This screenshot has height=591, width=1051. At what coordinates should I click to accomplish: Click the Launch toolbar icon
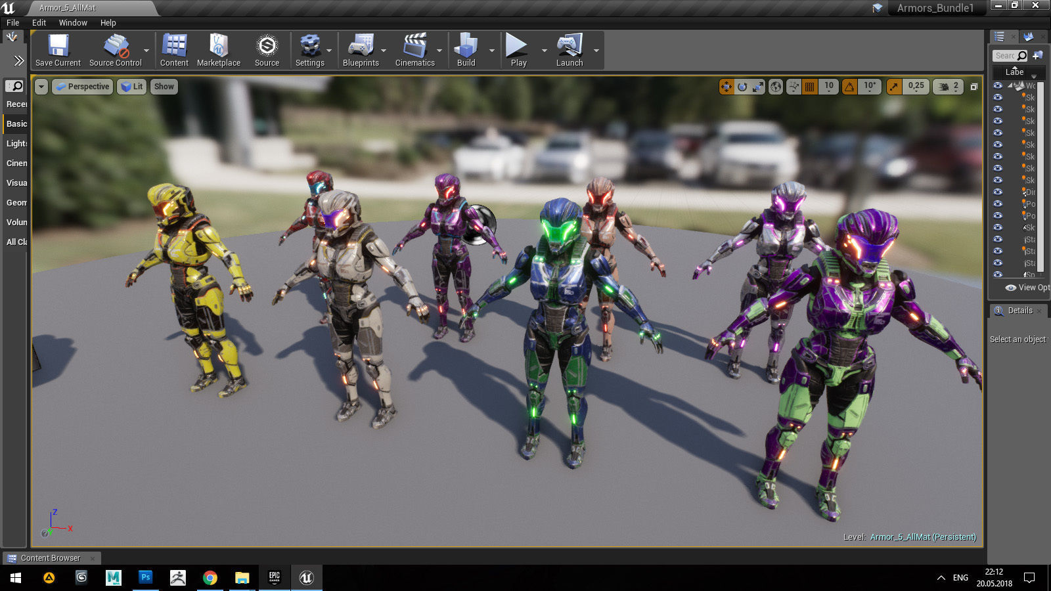coord(570,51)
